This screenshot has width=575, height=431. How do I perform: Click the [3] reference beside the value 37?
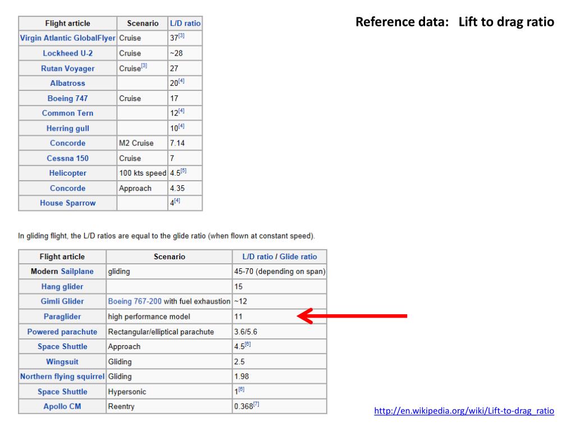coord(181,36)
